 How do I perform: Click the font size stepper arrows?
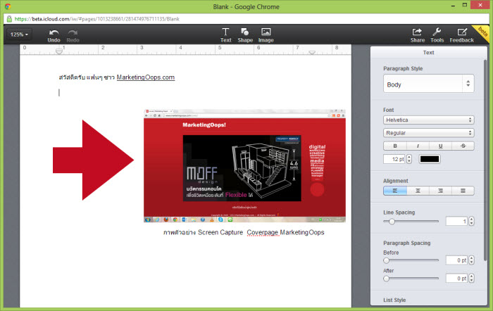coord(409,159)
